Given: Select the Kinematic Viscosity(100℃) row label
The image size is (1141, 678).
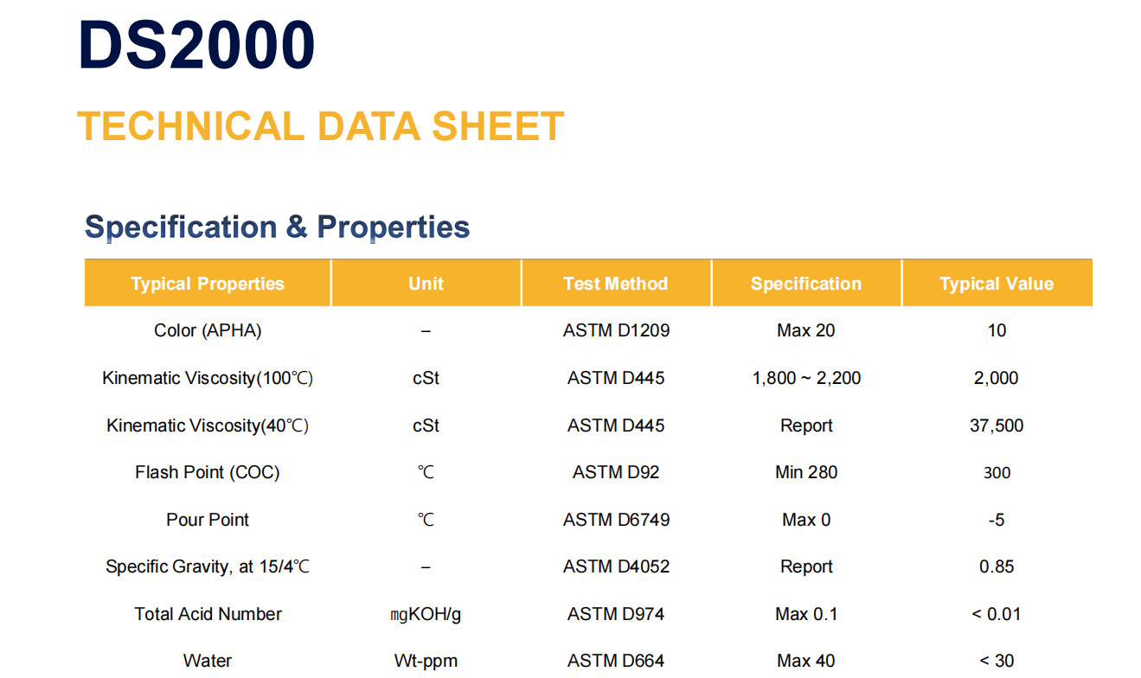Looking at the screenshot, I should click(208, 378).
